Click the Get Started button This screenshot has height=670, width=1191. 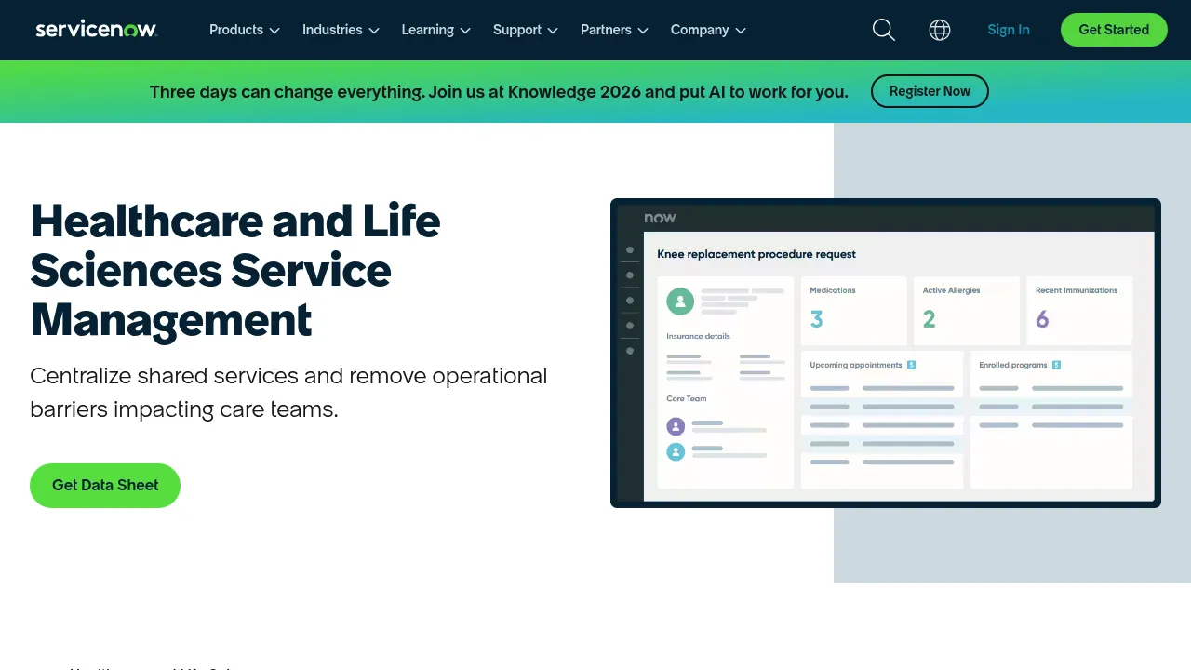coord(1114,30)
